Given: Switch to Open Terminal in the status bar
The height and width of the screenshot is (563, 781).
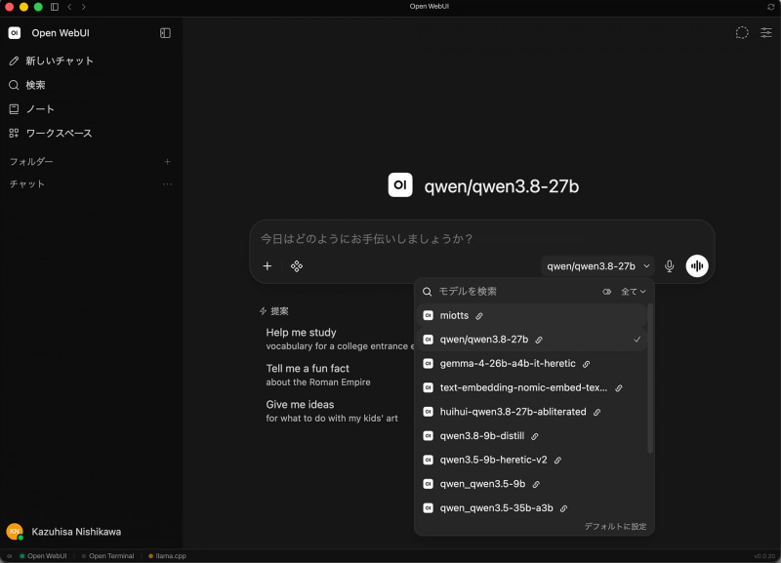Looking at the screenshot, I should click(x=108, y=556).
